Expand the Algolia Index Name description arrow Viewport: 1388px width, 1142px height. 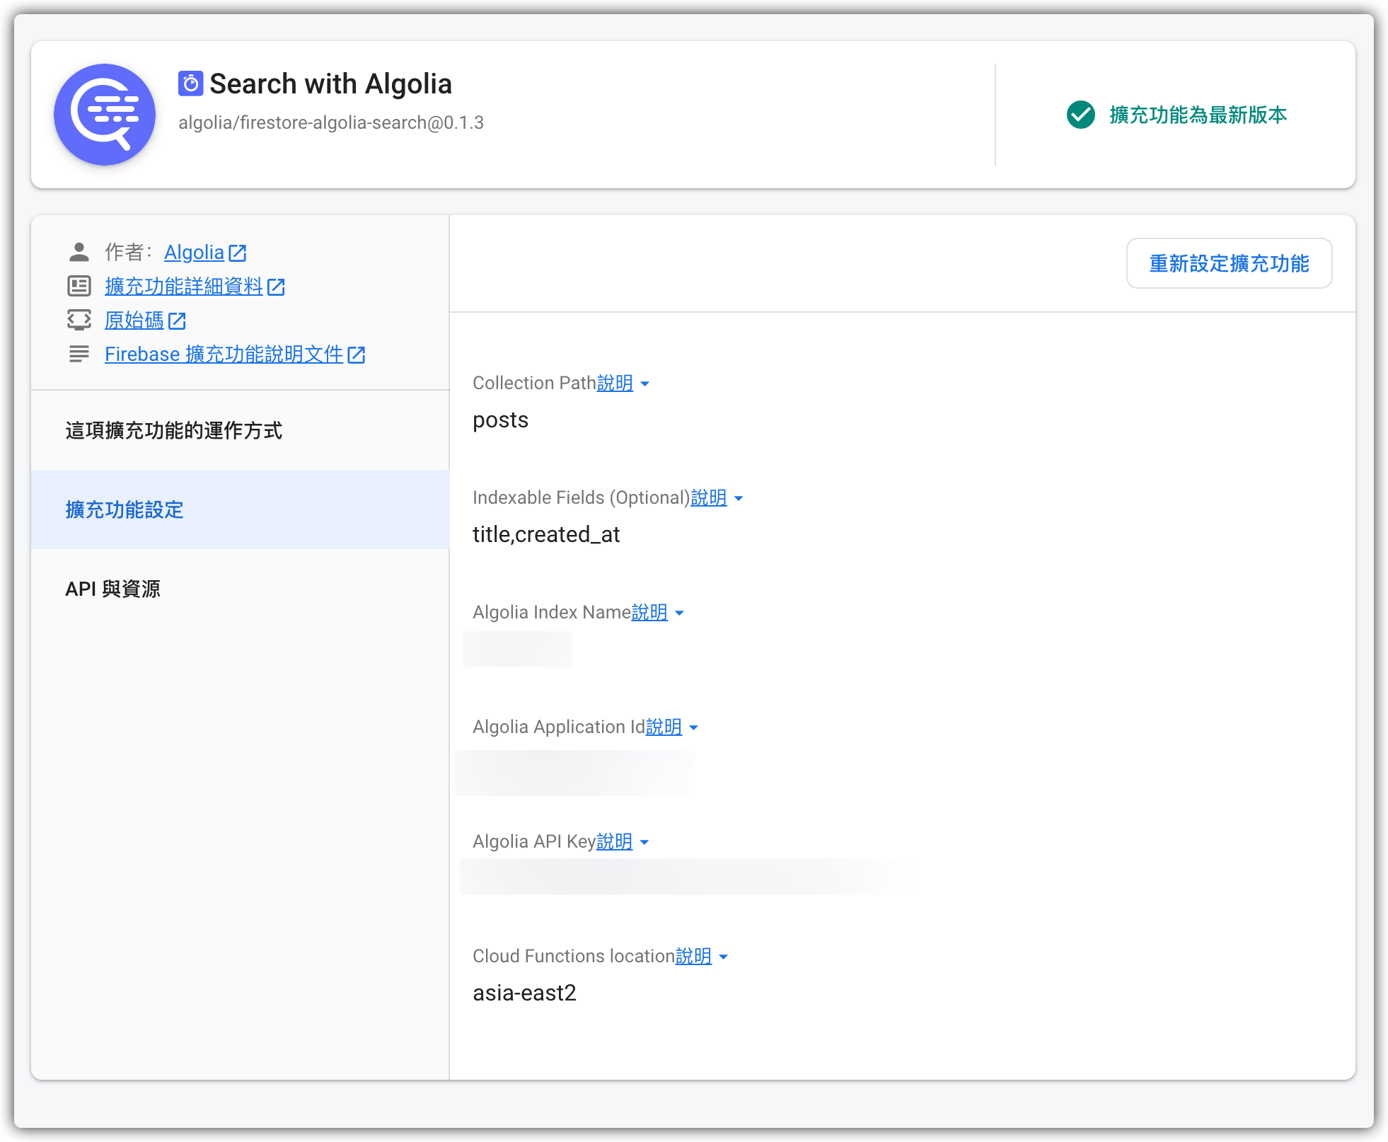(x=679, y=613)
